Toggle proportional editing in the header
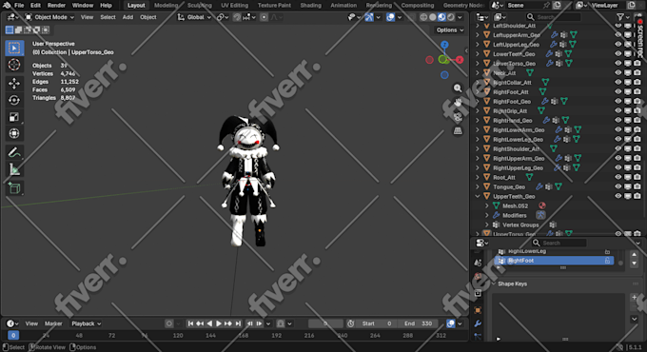This screenshot has height=352, width=647. click(265, 17)
